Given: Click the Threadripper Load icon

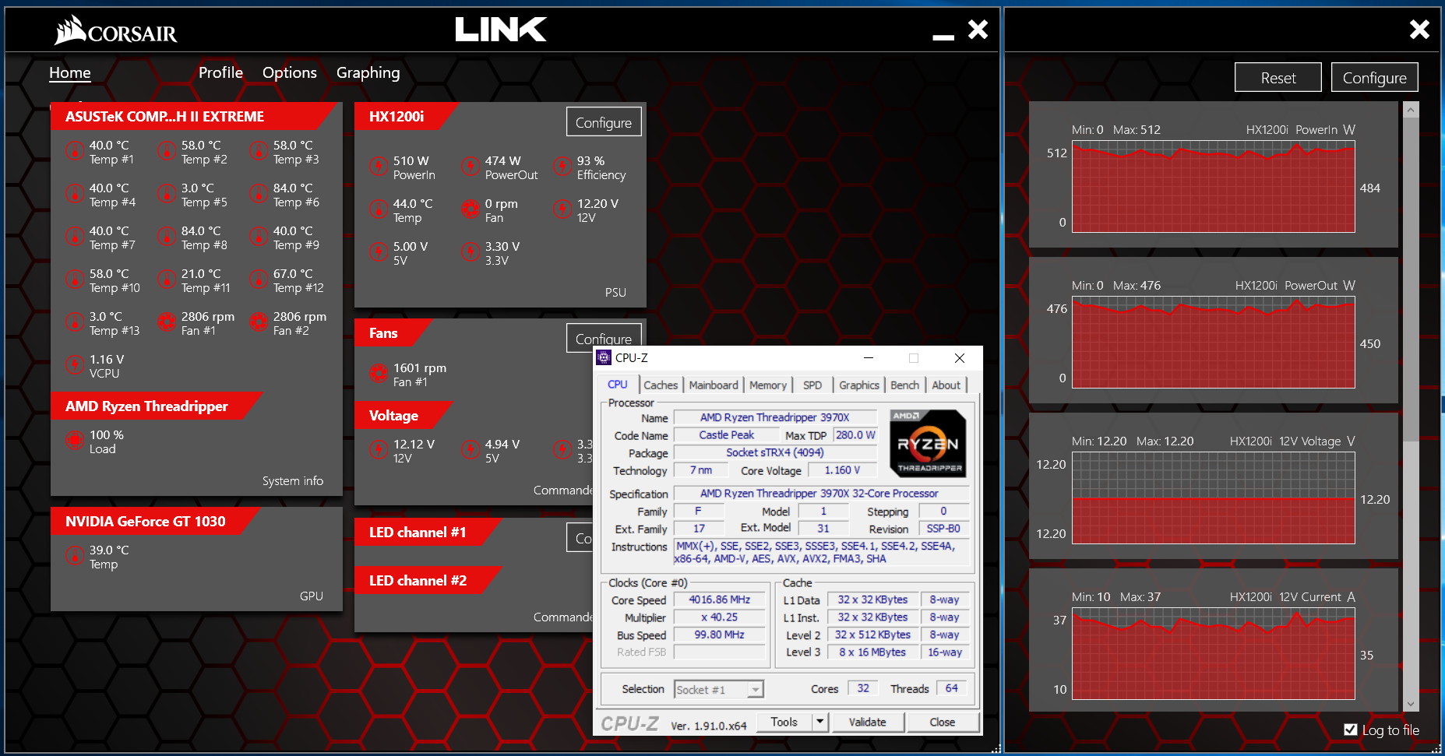Looking at the screenshot, I should pyautogui.click(x=75, y=441).
